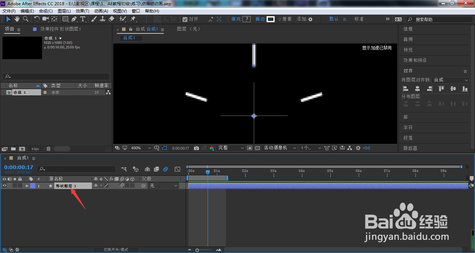Image resolution: width=475 pixels, height=253 pixels.
Task: Toggle mask and shape path visibility
Action: 164,148
